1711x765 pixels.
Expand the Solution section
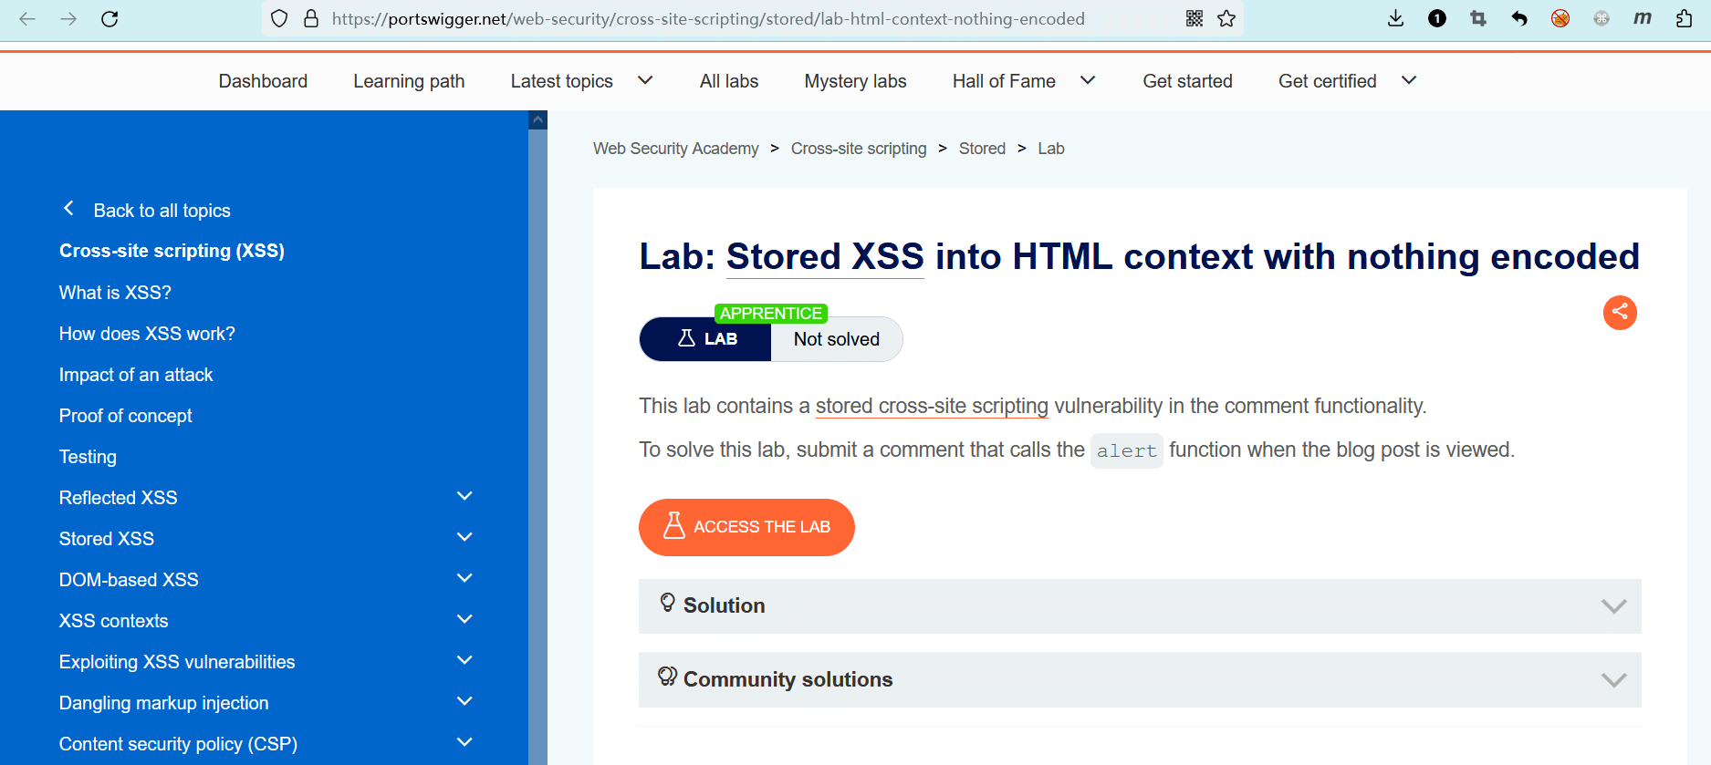pyautogui.click(x=1139, y=606)
